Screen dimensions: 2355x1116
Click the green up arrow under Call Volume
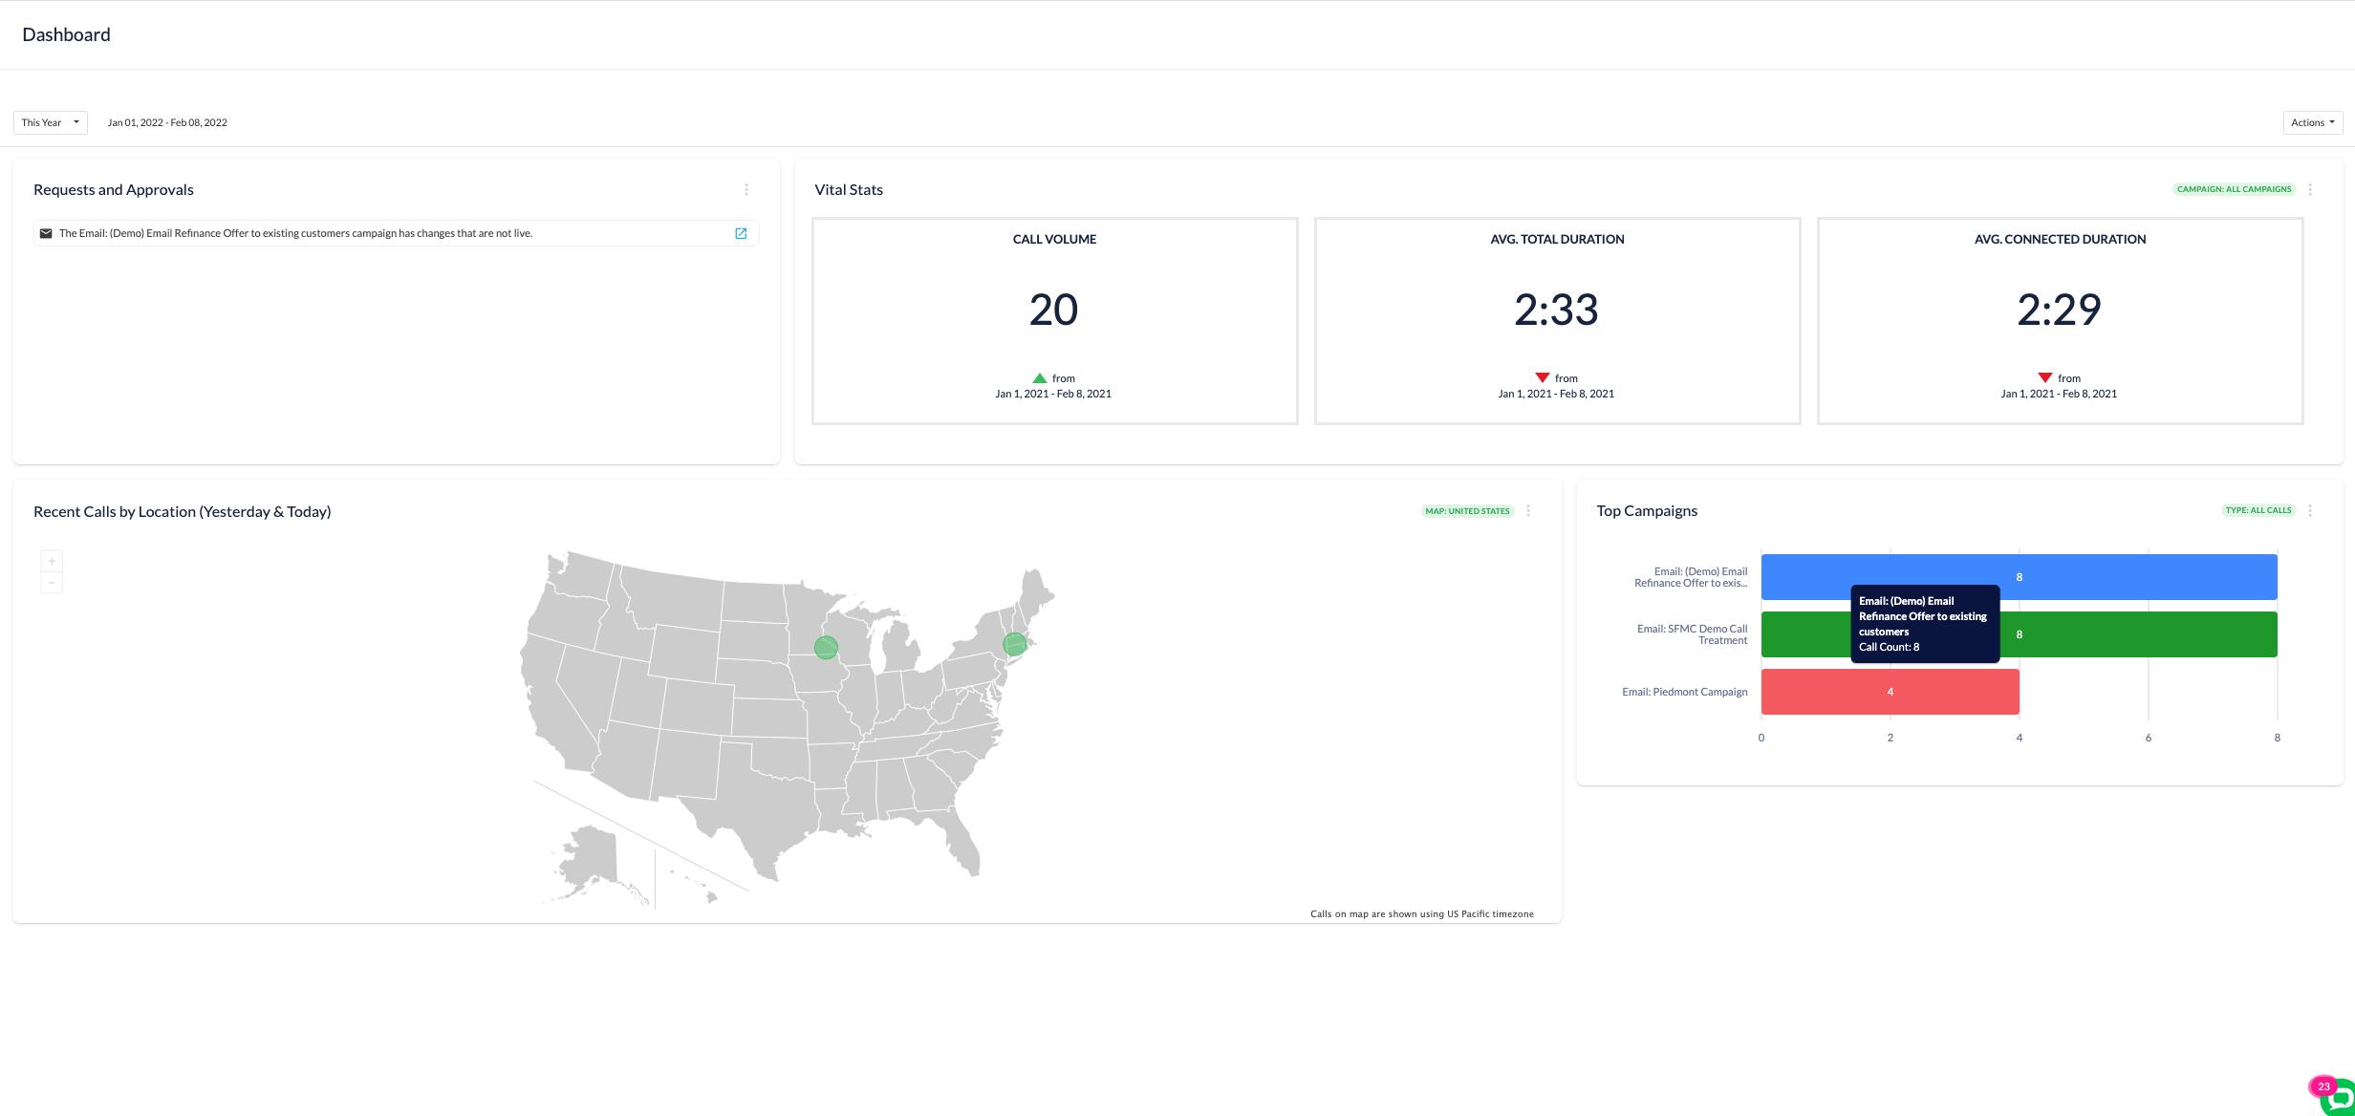1040,378
